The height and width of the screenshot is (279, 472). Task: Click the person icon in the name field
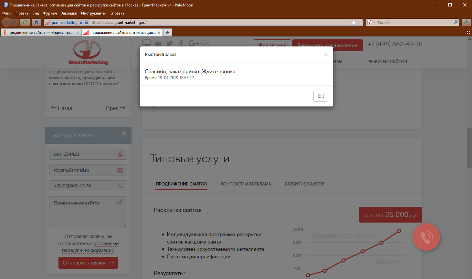120,154
